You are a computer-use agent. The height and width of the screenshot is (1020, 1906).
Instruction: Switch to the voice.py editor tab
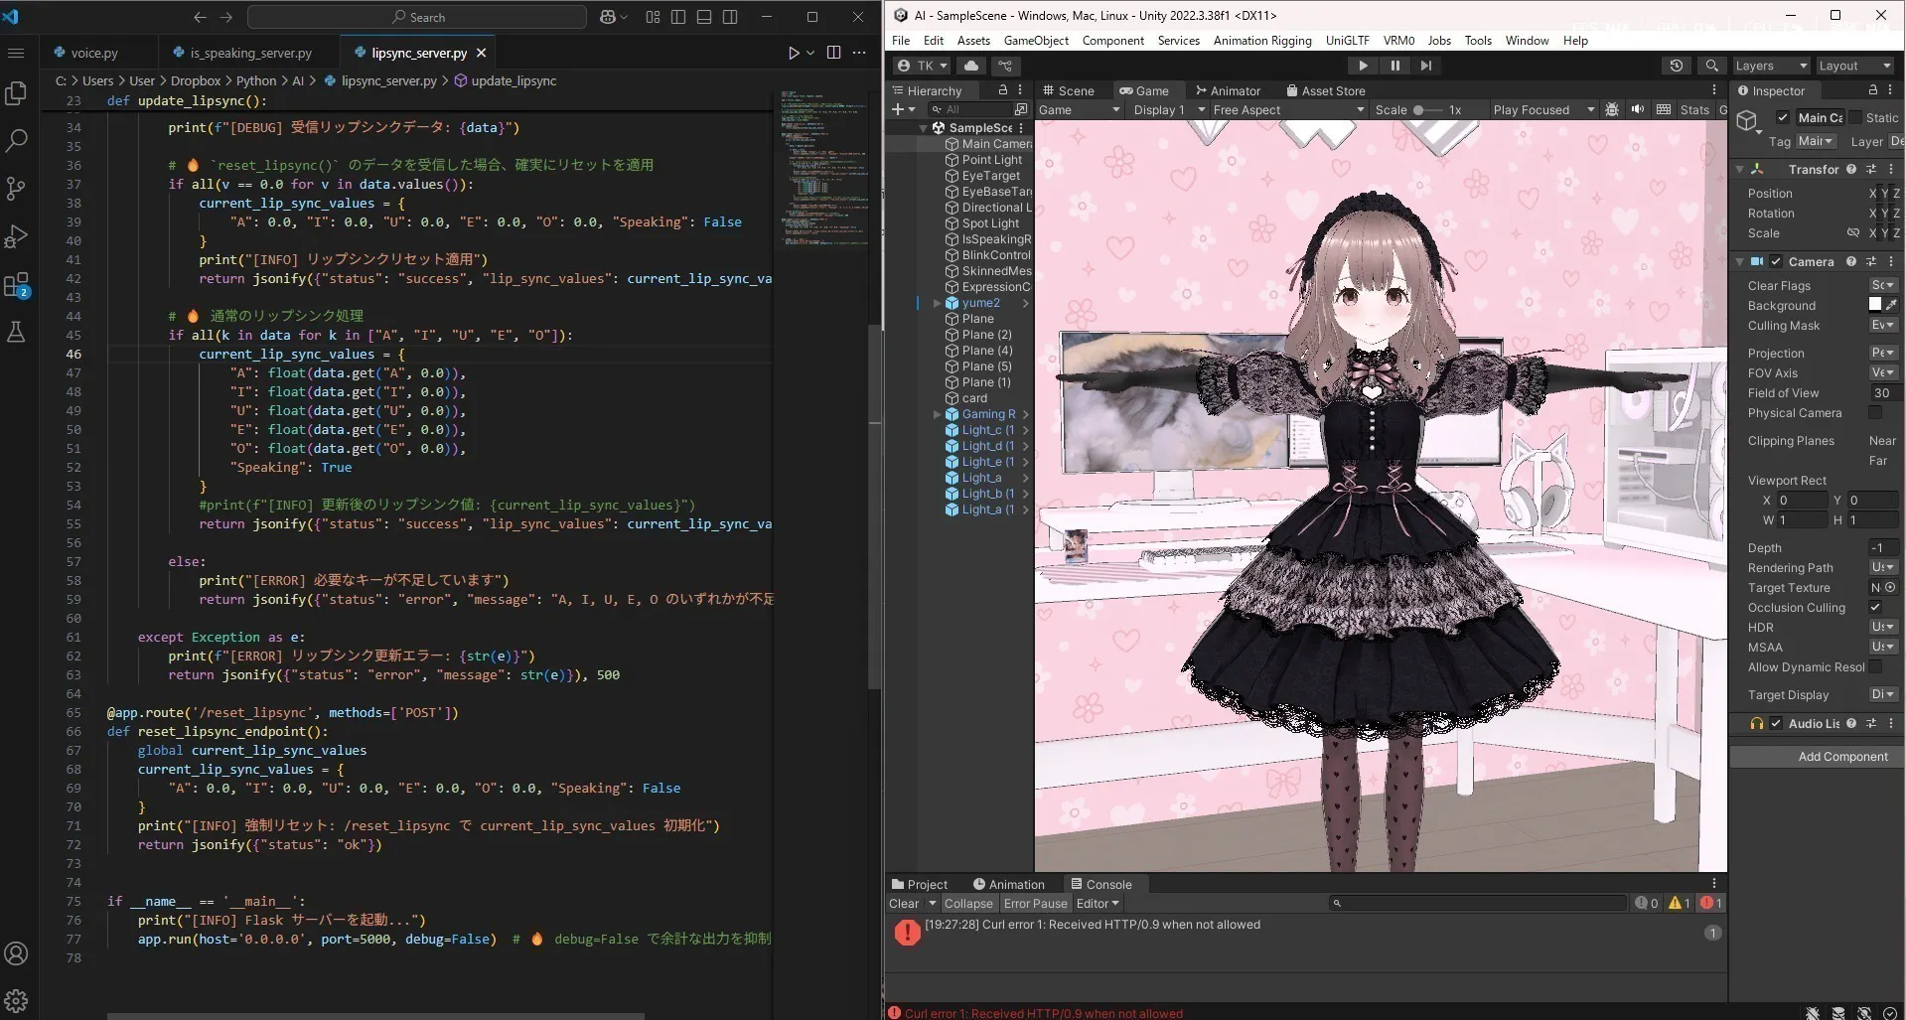pos(94,53)
